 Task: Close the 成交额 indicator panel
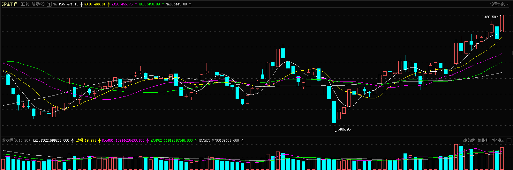point(509,140)
